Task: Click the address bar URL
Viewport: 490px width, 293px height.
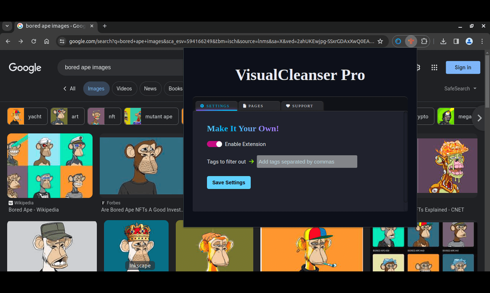Action: click(x=221, y=41)
